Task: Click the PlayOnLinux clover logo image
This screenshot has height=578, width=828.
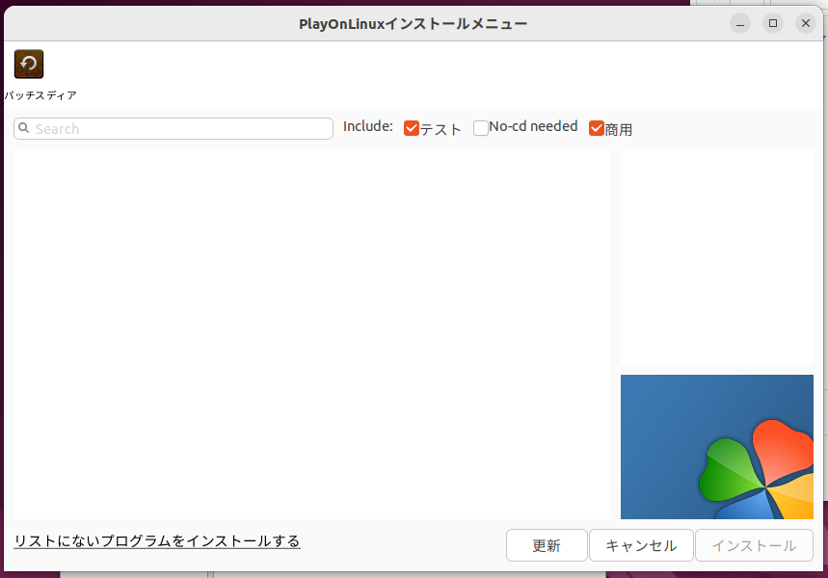Action: click(716, 447)
